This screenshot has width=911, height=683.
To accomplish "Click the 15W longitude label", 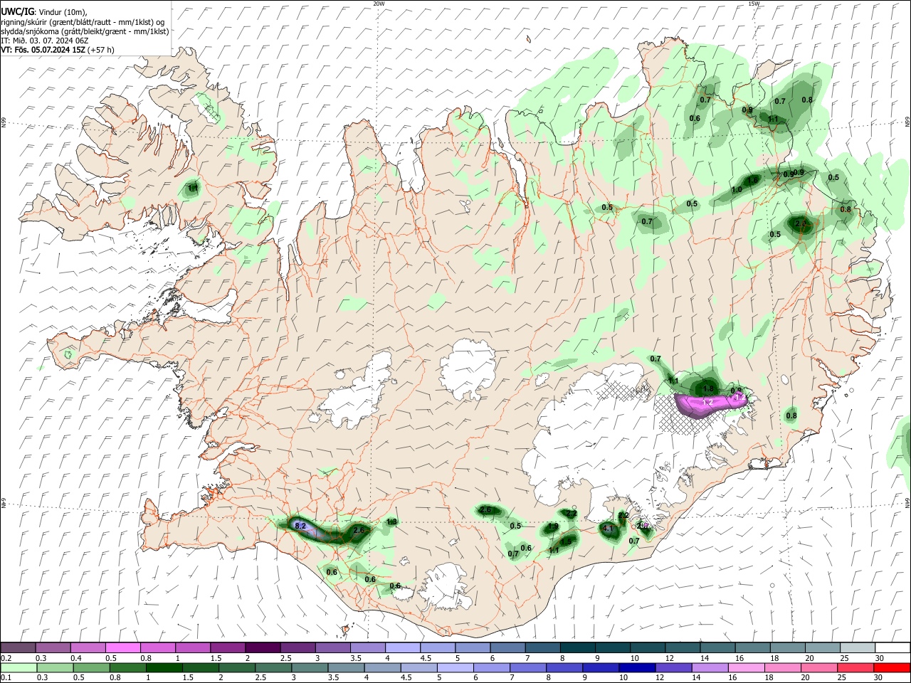I will click(x=754, y=4).
